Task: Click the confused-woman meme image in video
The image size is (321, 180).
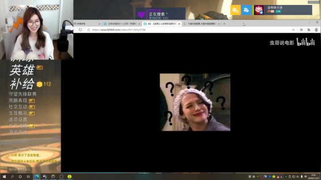Action: tap(195, 102)
